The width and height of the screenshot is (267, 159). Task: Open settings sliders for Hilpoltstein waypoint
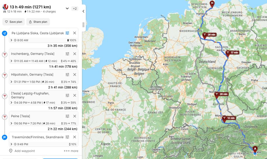(68, 75)
